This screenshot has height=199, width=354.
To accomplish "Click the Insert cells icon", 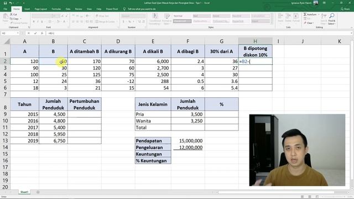I will [280, 16].
